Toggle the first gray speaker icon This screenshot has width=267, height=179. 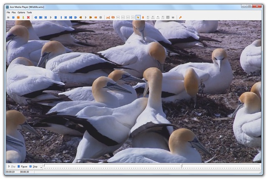pos(148,17)
